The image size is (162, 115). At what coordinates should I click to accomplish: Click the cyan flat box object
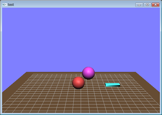113,85
